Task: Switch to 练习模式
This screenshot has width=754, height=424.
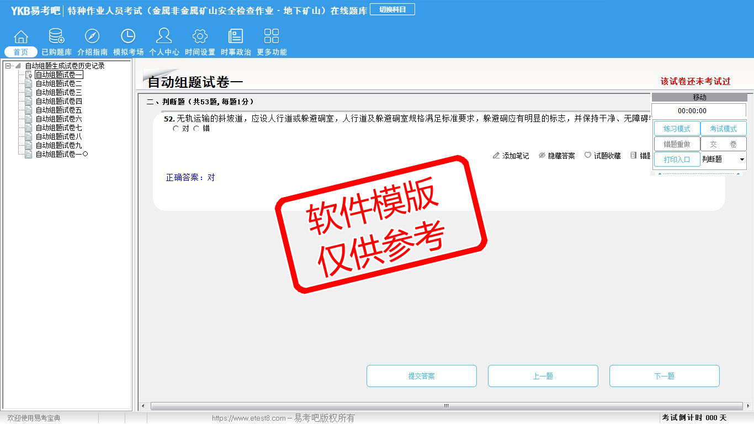Action: coord(677,129)
